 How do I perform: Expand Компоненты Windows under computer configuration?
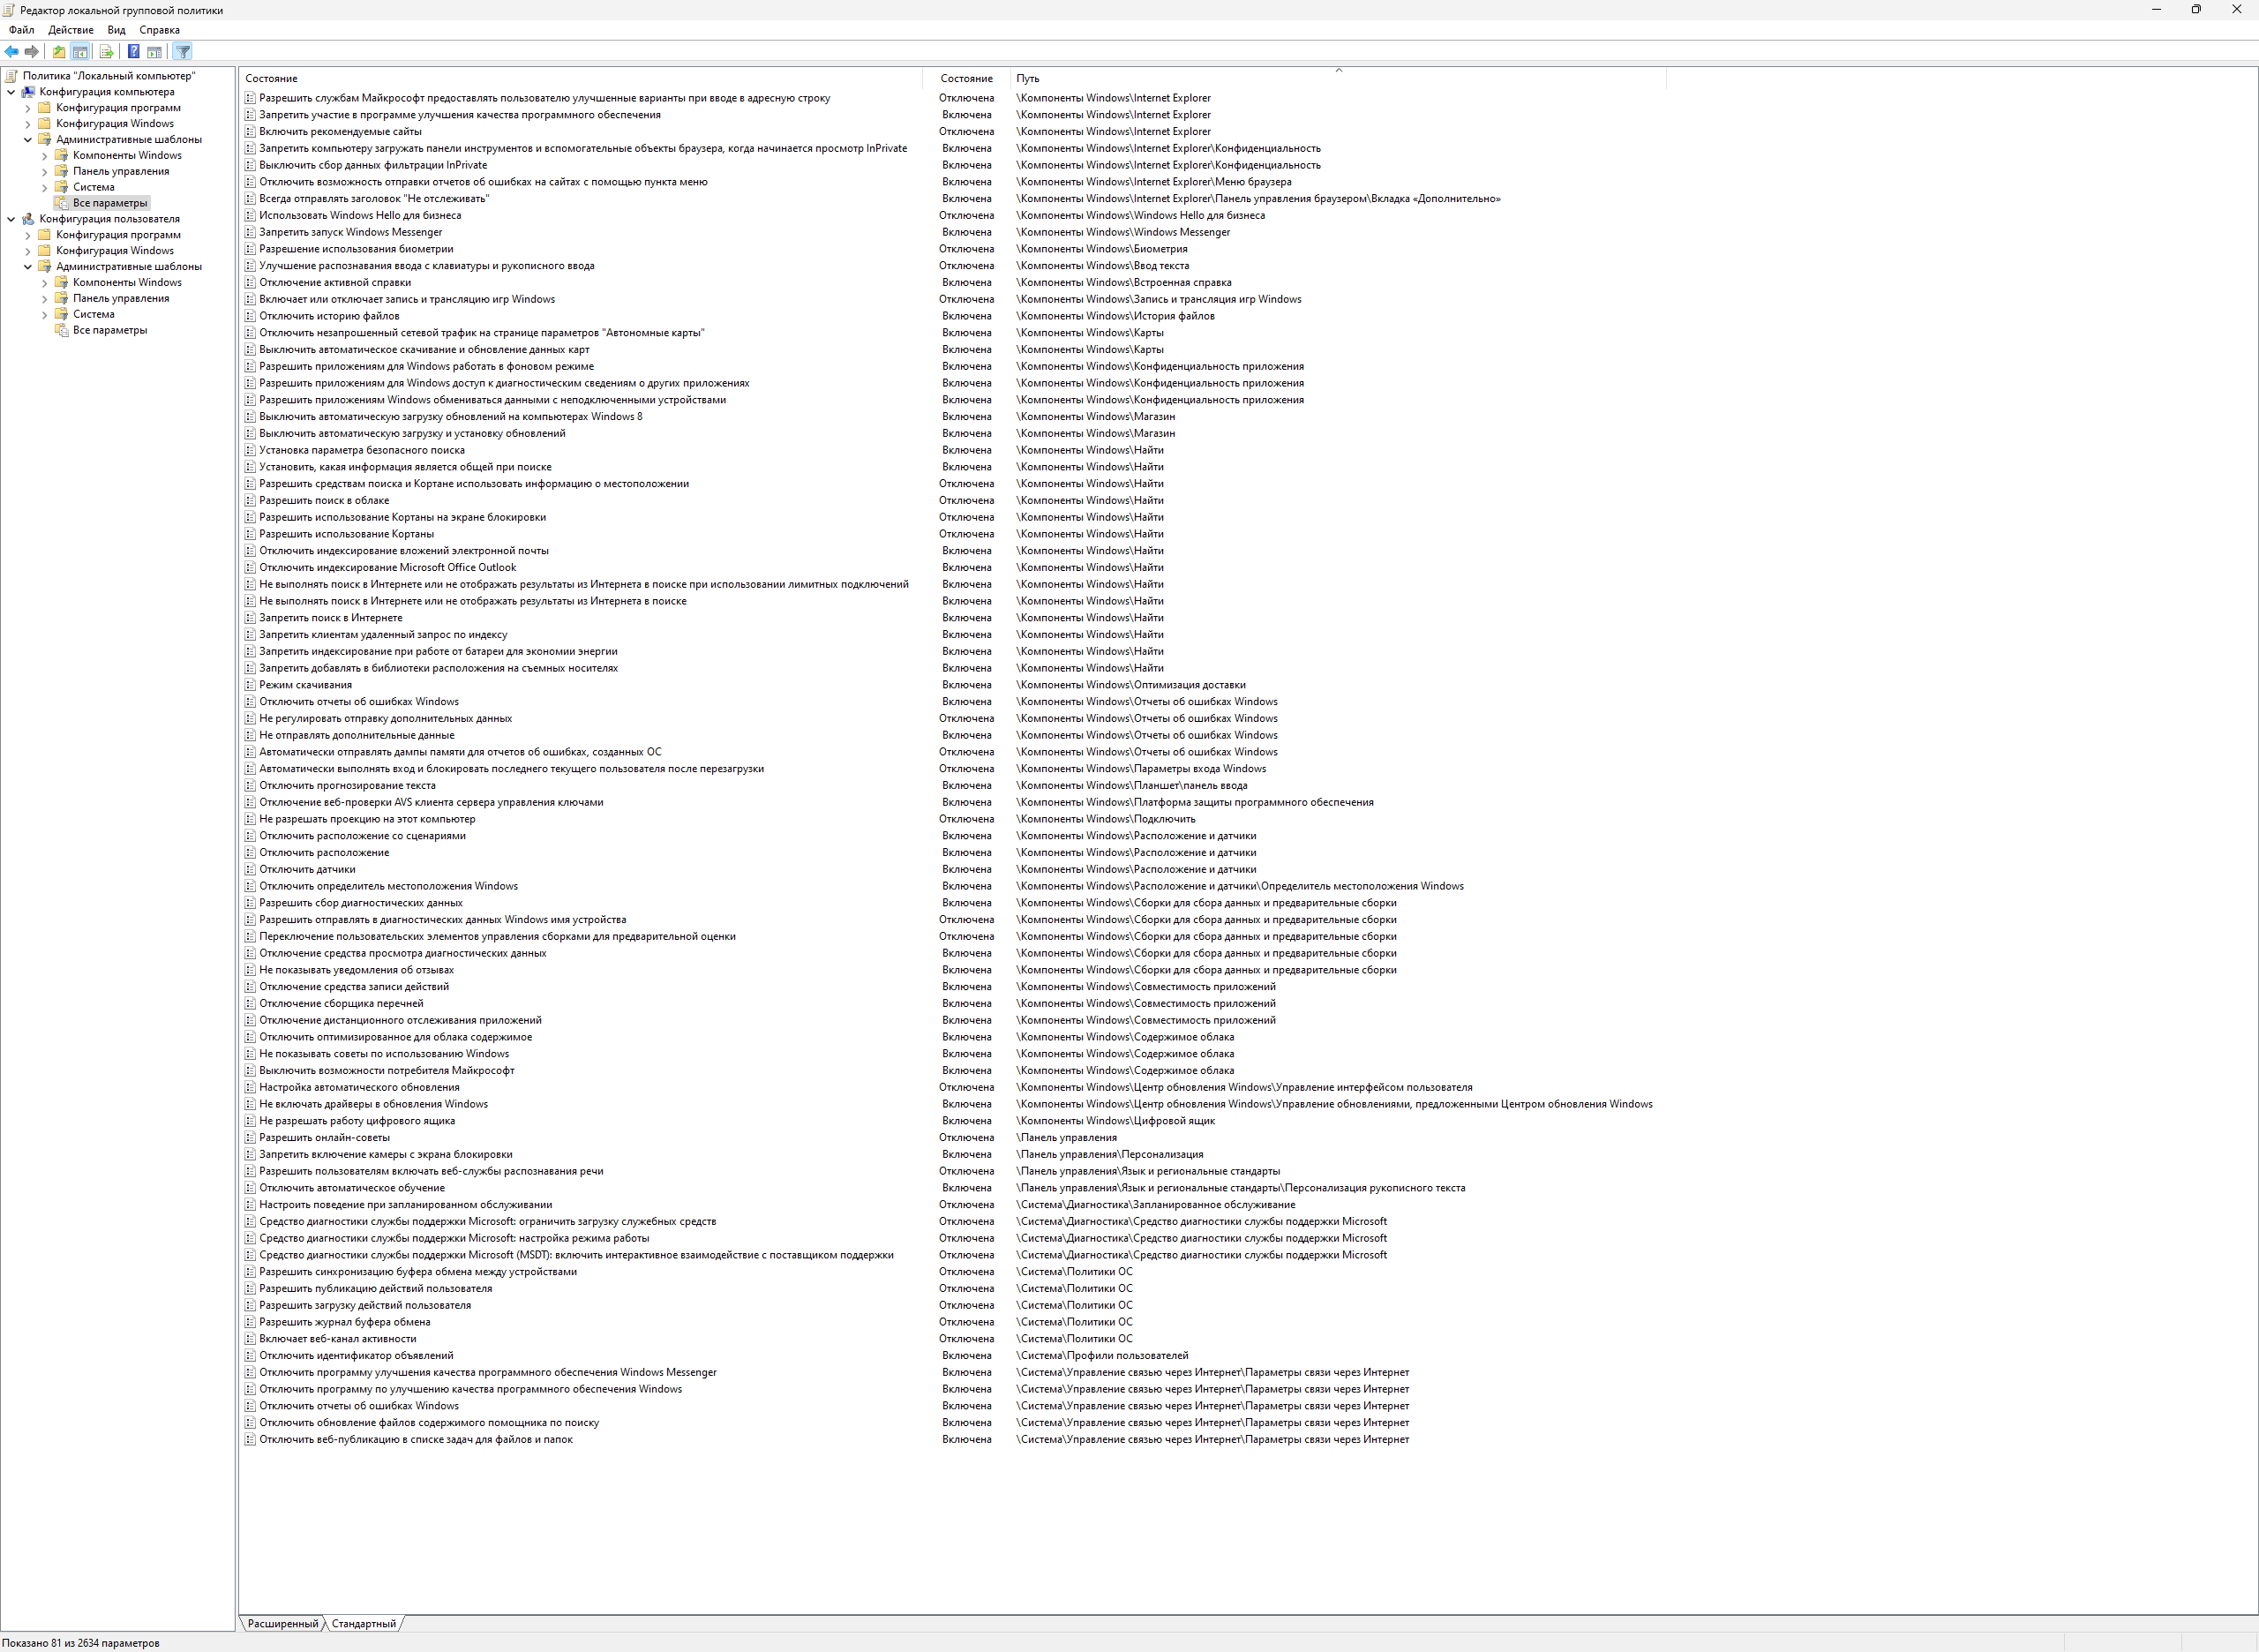pos(44,156)
